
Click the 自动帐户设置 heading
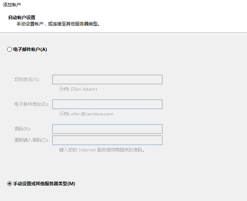pyautogui.click(x=22, y=18)
